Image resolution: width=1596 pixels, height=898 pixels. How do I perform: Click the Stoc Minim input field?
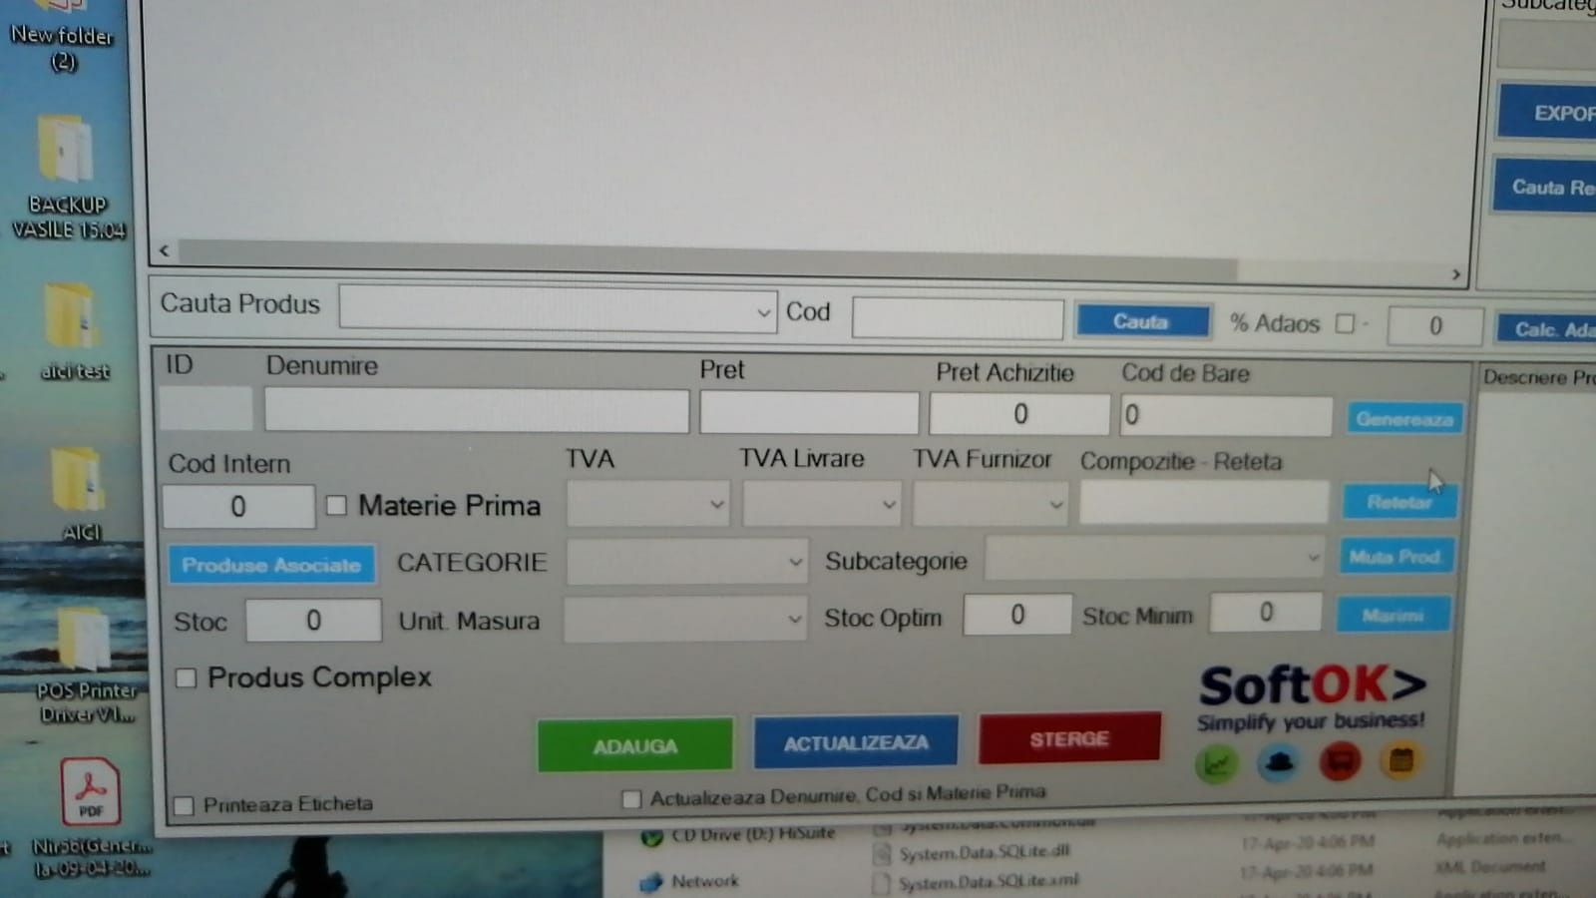point(1265,612)
